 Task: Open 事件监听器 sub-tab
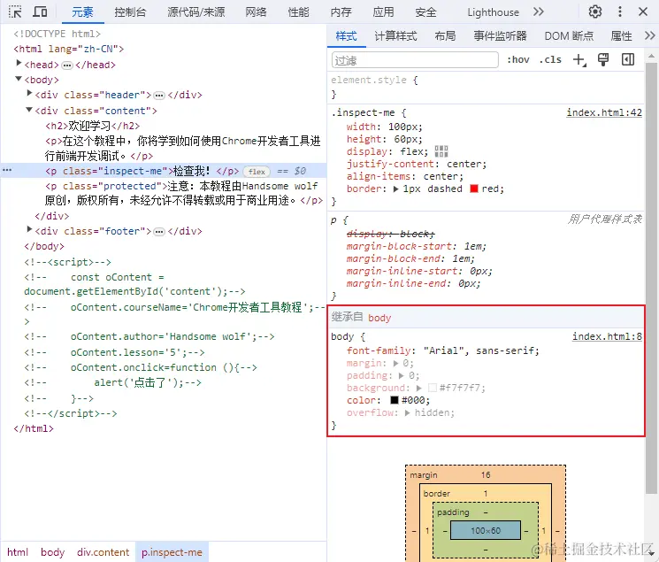[500, 36]
